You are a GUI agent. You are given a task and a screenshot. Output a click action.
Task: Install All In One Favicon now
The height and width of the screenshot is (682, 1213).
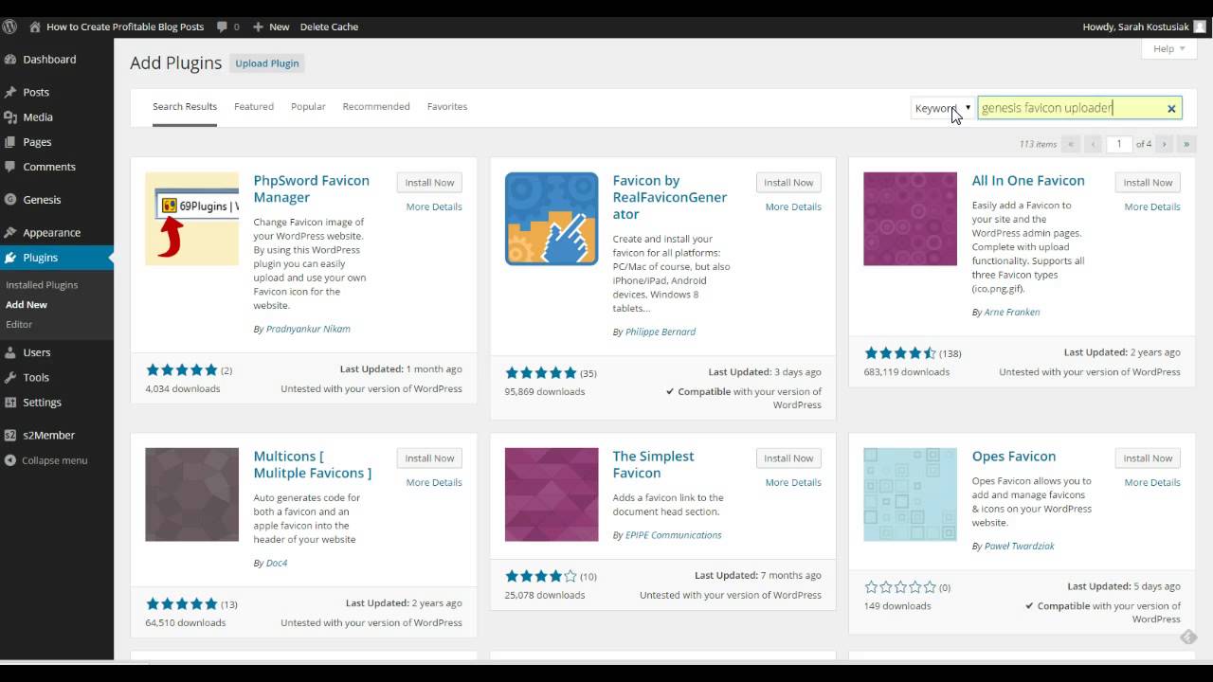tap(1148, 183)
